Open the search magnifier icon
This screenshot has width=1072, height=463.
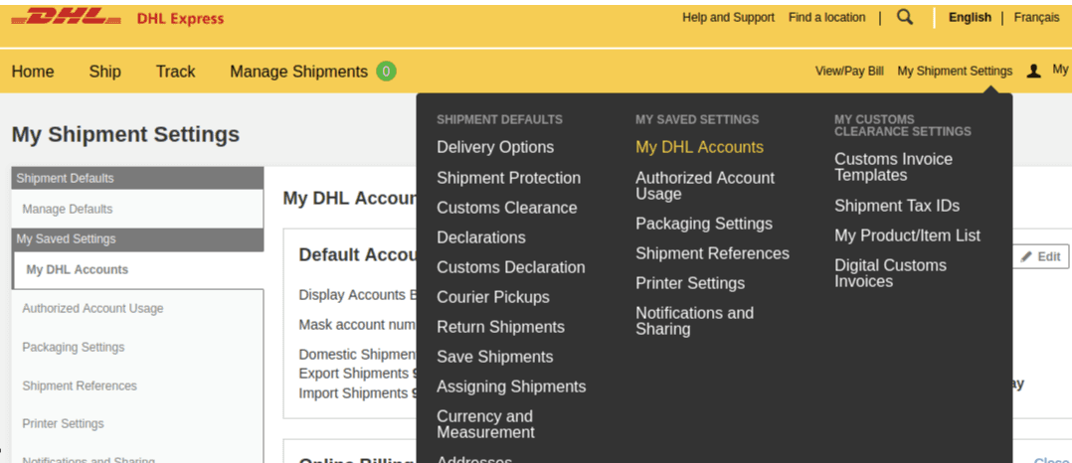point(905,18)
